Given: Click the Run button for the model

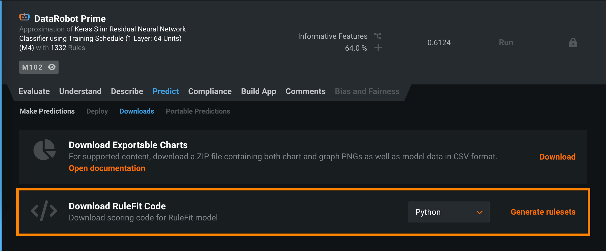Looking at the screenshot, I should click(506, 43).
